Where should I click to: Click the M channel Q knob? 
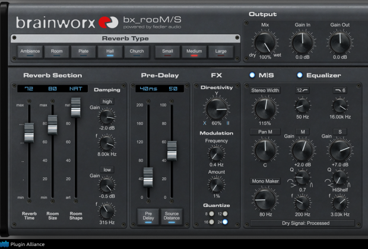[x=302, y=177]
